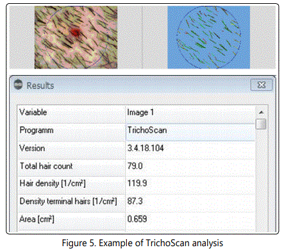Click the results table scrollbar thumb
This screenshot has width=284, height=250.
tap(261, 124)
